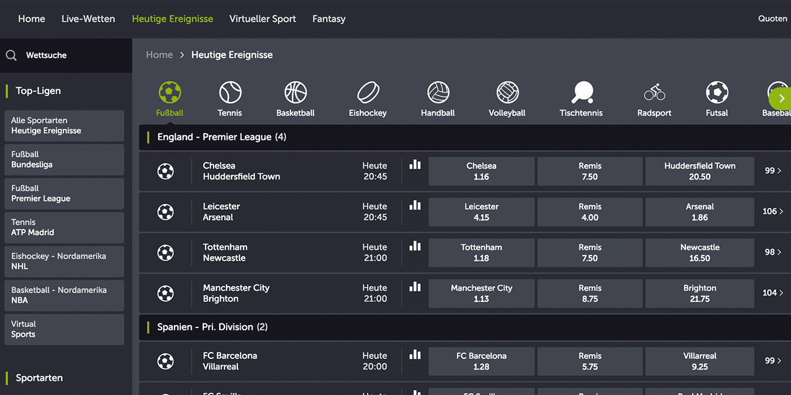
Task: Click the football icon in the FC Barcelona row
Action: coord(166,361)
